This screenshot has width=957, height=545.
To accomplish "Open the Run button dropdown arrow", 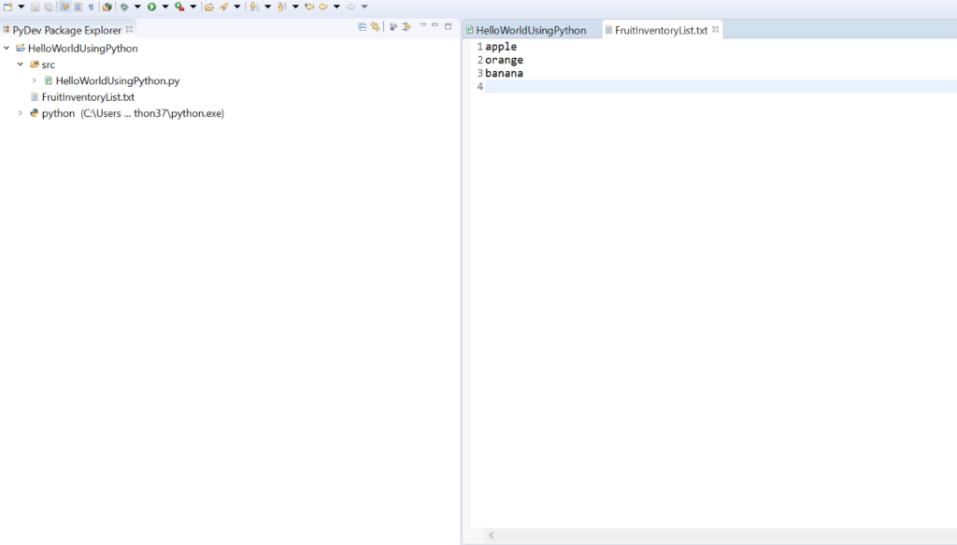I will click(164, 6).
